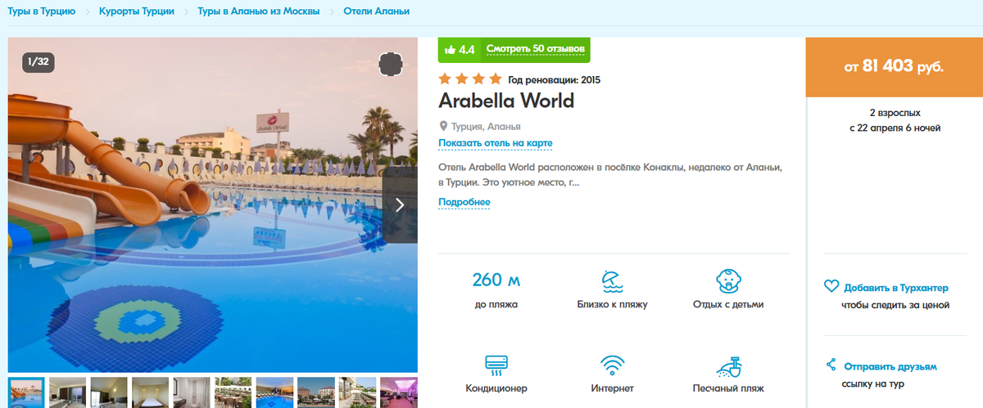The height and width of the screenshot is (408, 983).
Task: Click Год реновации: 2015 text
Action: (555, 80)
